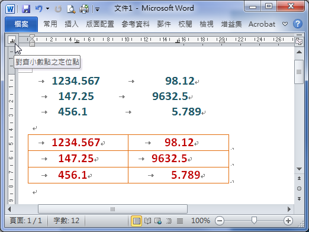309x232 pixels.
Task: Click the 字數: 12 word count
Action: coord(66,221)
